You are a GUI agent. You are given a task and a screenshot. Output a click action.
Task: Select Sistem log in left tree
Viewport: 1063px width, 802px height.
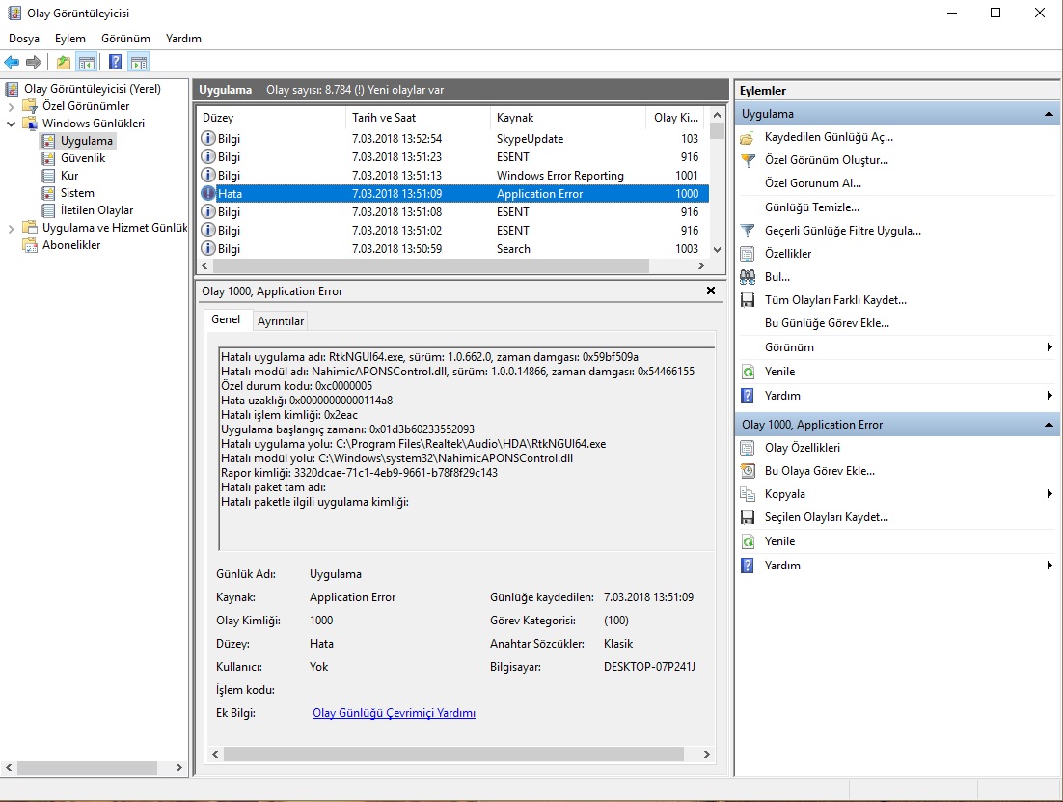tap(77, 193)
